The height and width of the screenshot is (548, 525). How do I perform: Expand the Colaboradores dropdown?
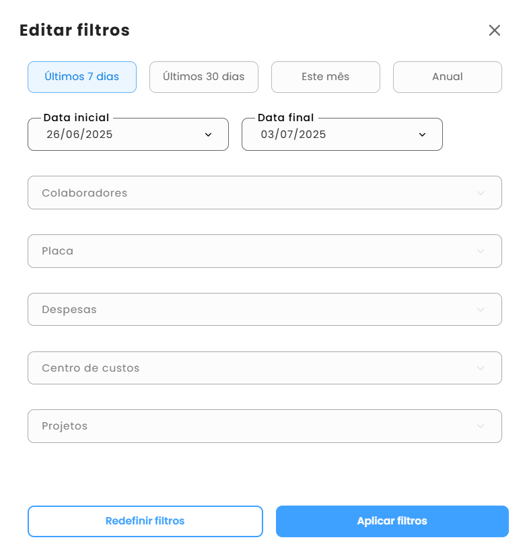[265, 193]
